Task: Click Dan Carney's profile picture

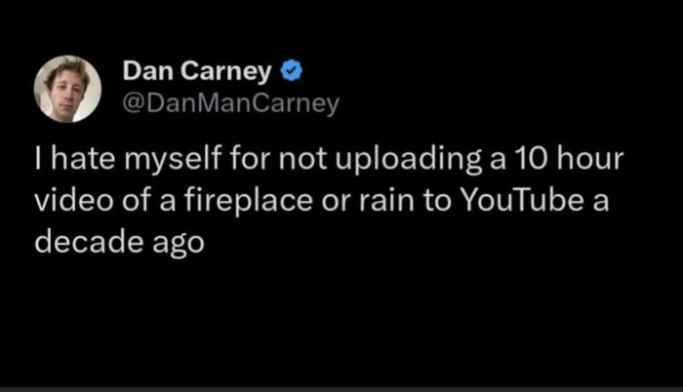Action: click(67, 89)
